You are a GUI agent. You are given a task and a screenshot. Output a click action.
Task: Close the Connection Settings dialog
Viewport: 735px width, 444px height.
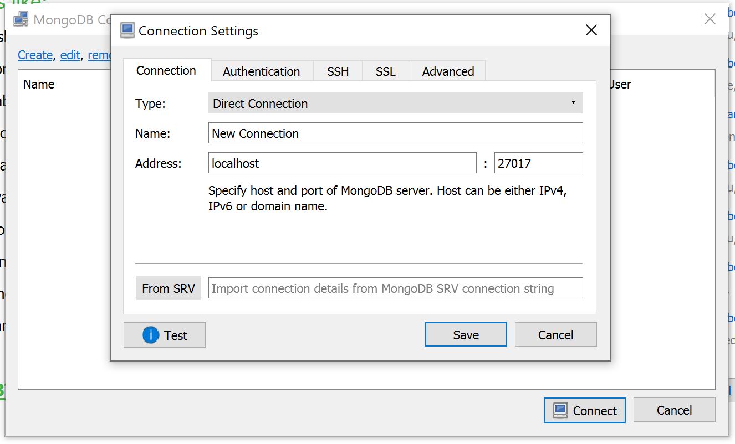[591, 30]
